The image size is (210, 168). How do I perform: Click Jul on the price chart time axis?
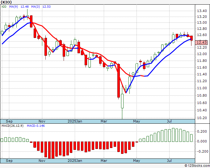pos(169,121)
